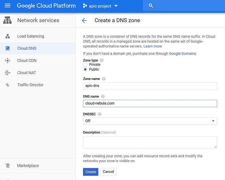
Task: Select the Public zone type
Action: tap(85, 69)
